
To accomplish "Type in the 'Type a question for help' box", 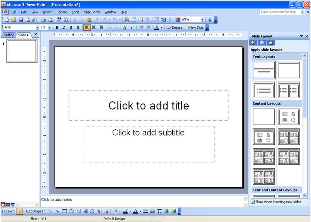I will click(280, 12).
